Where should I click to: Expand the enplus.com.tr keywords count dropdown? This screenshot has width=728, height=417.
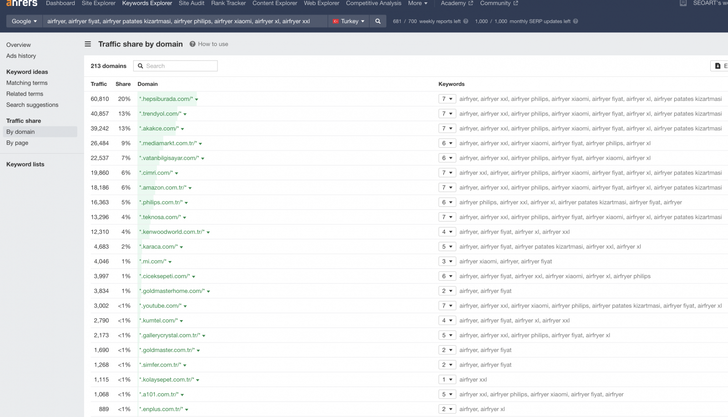coord(447,409)
